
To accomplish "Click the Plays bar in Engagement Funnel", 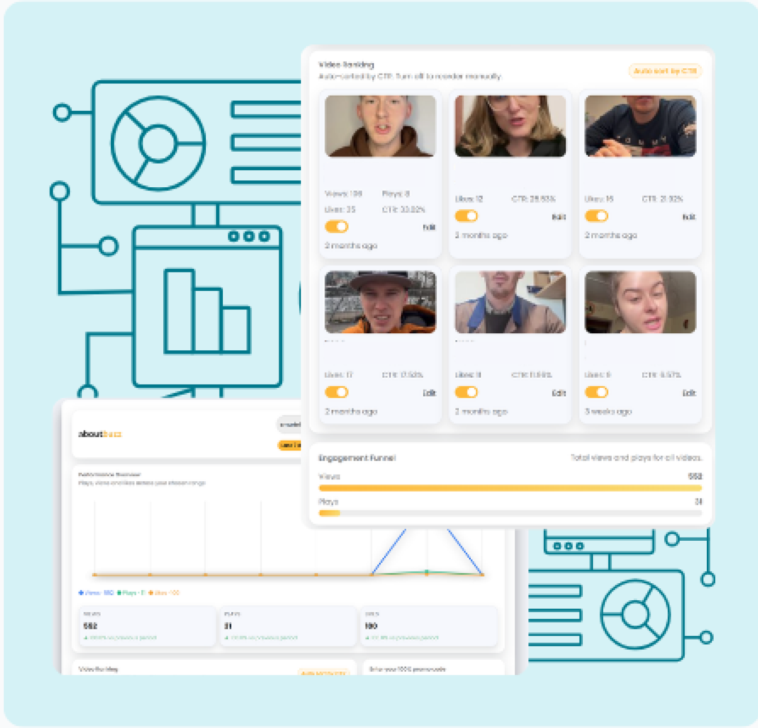I will click(329, 513).
